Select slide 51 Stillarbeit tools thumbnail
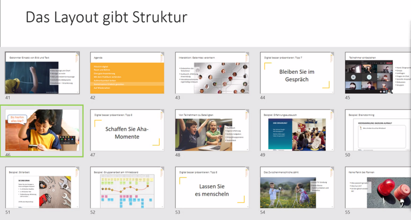The height and width of the screenshot is (220, 411). coord(42,187)
